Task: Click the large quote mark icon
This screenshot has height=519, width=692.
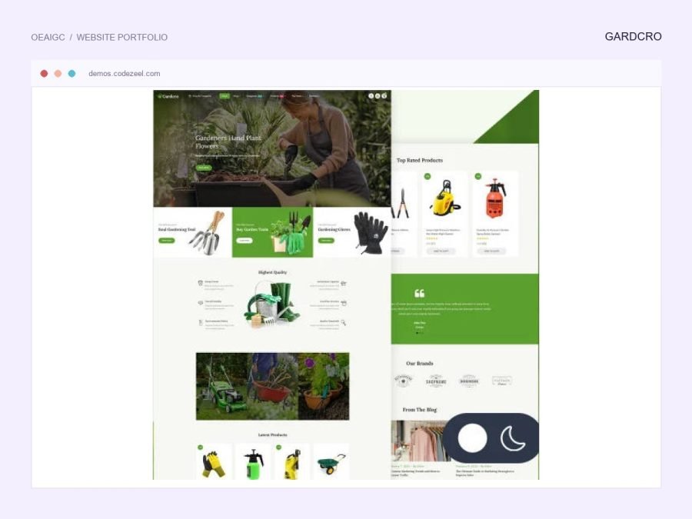Action: click(419, 294)
